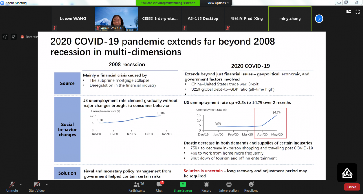
Task: Open the Reactions emoji menu
Action: [x=251, y=186]
